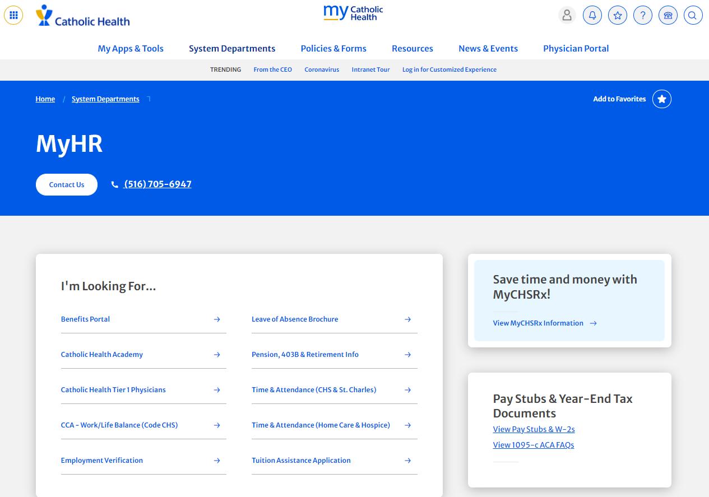Viewport: 709px width, 497px height.
Task: Click I'm Looking For... heading
Action: pyautogui.click(x=108, y=286)
